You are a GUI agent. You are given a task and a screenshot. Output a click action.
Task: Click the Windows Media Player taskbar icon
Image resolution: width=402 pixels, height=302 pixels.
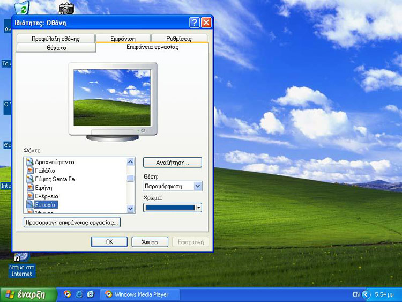pyautogui.click(x=108, y=294)
